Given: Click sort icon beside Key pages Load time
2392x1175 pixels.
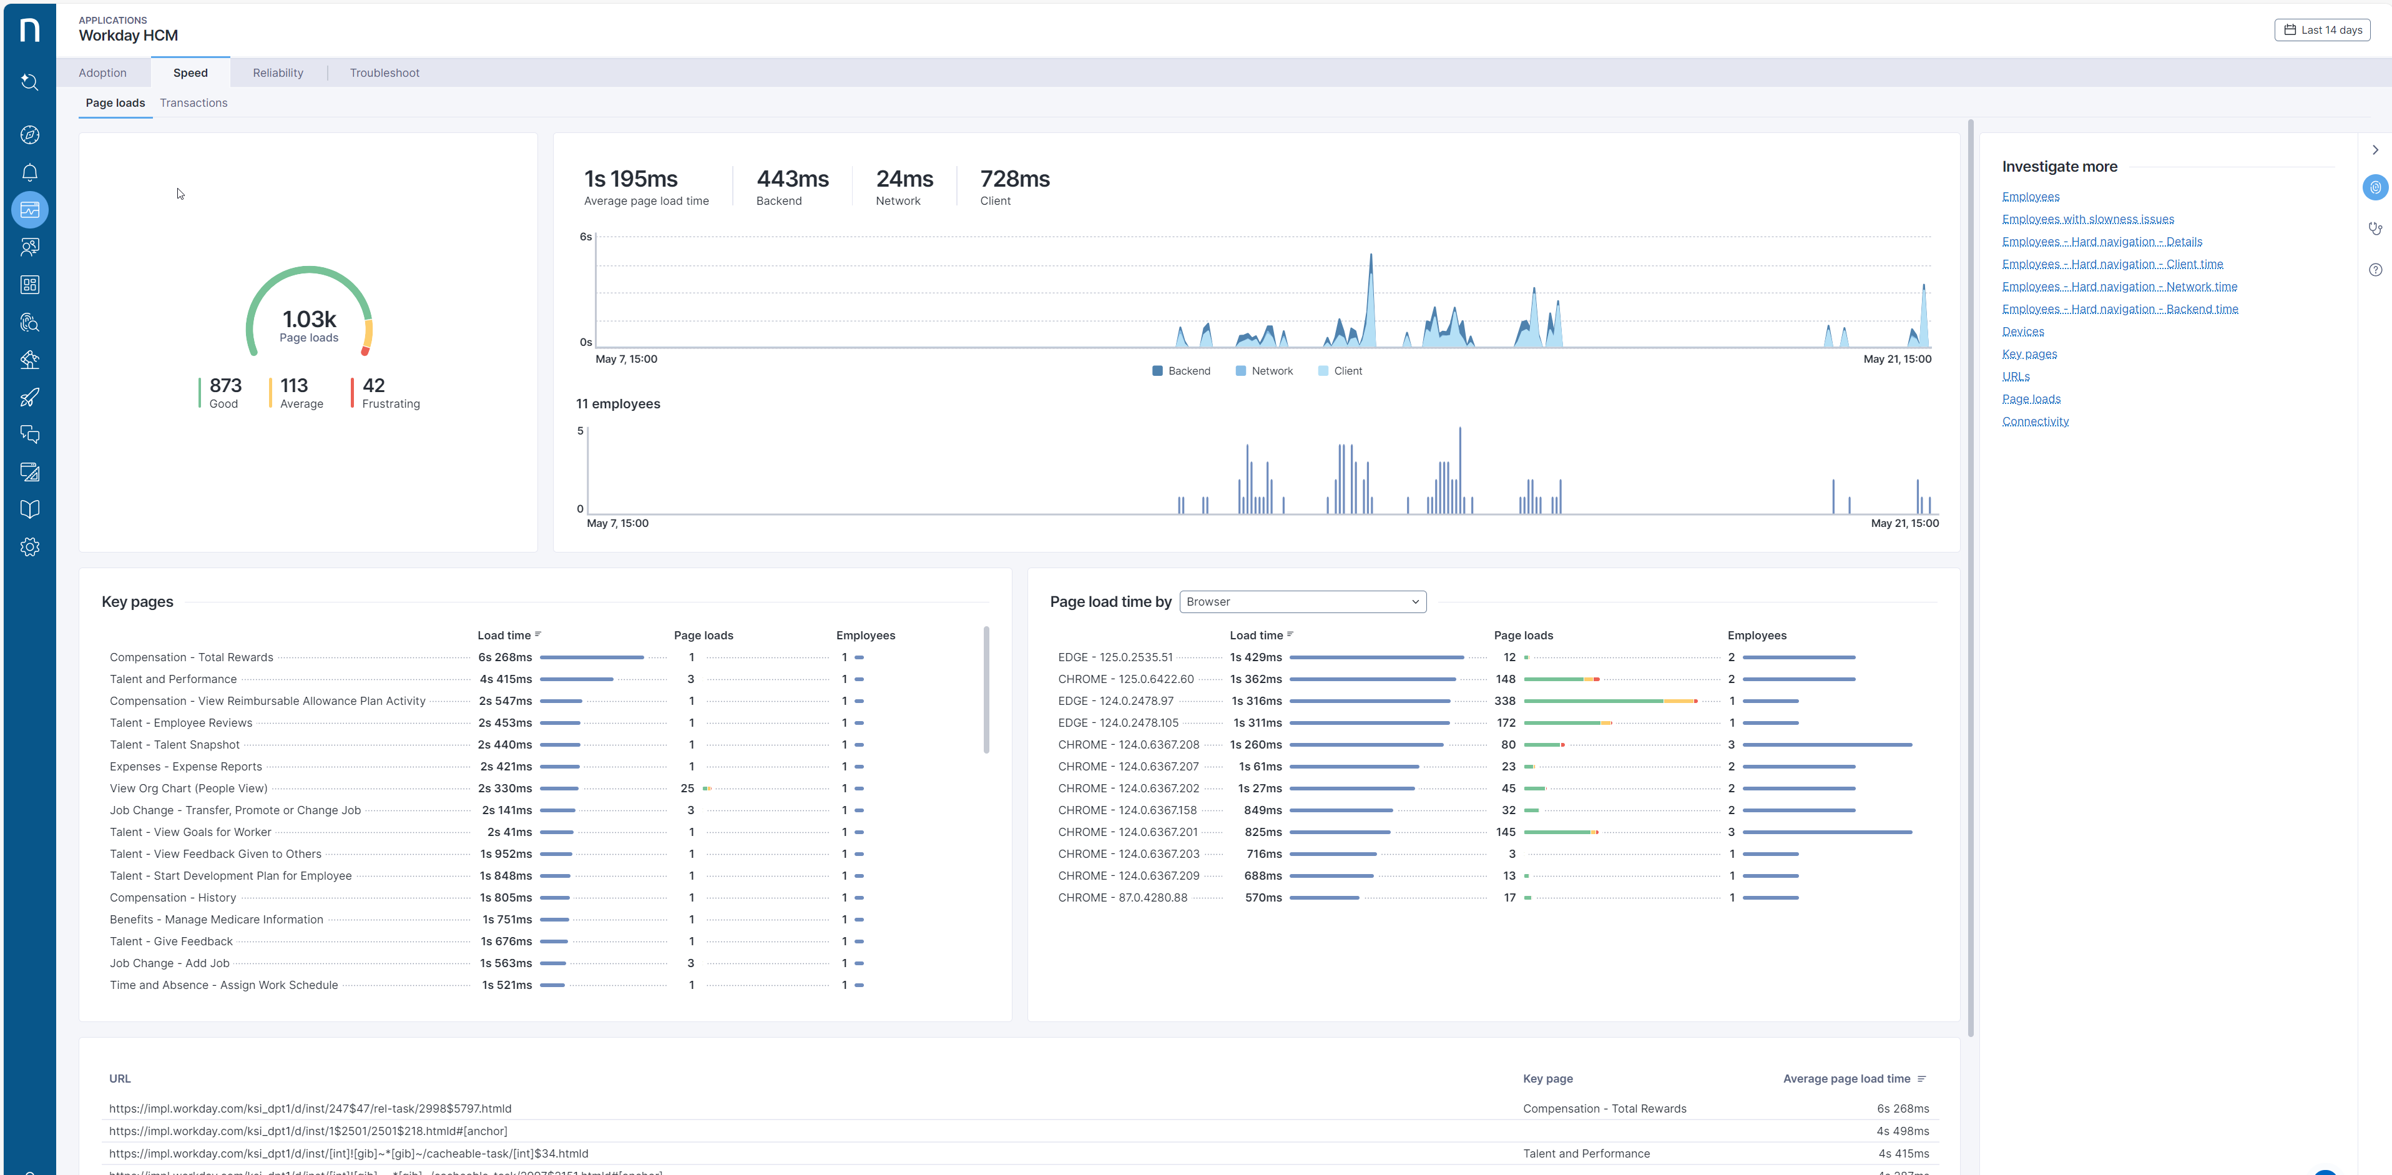Looking at the screenshot, I should coord(537,634).
